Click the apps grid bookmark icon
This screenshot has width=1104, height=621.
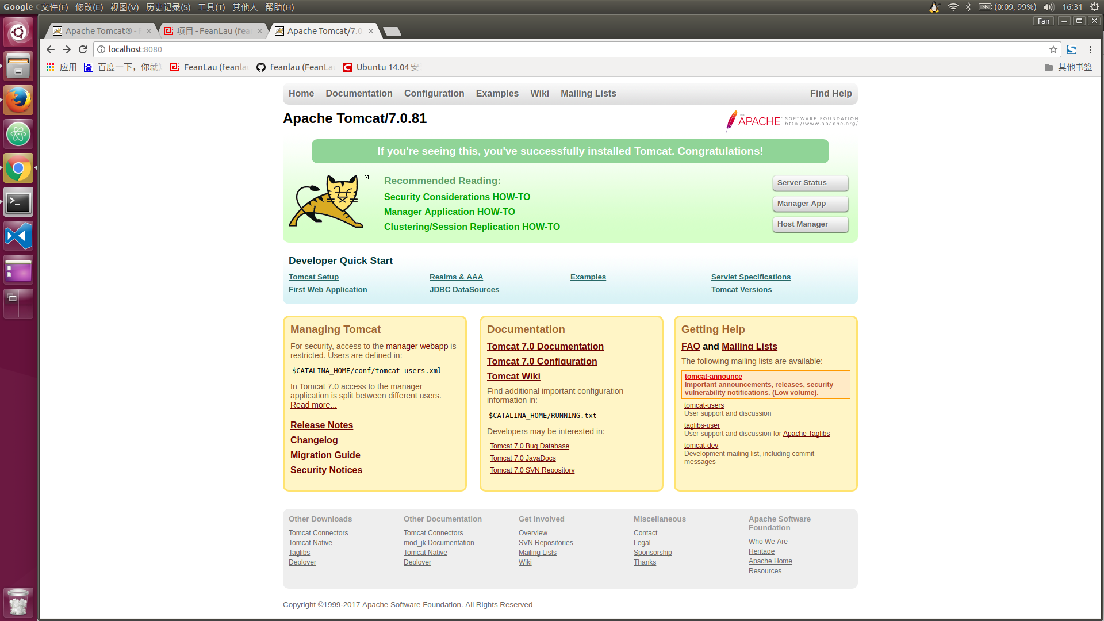click(51, 67)
